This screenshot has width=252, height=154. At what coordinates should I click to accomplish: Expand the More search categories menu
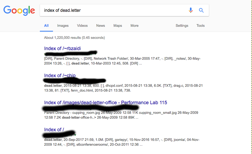135,26
